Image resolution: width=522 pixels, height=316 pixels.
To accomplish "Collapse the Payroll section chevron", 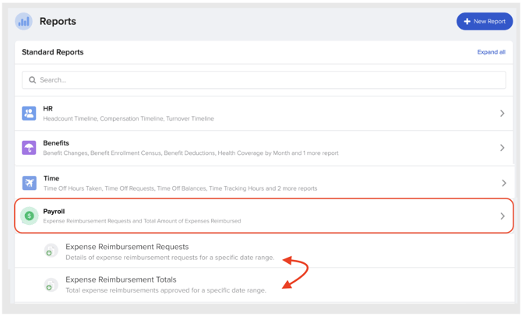I will coord(502,216).
